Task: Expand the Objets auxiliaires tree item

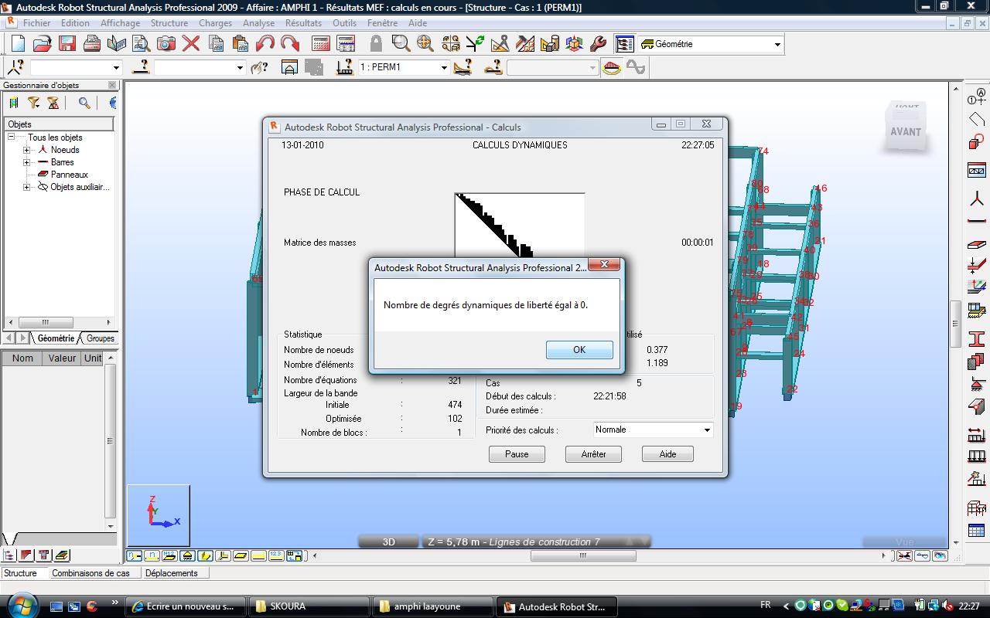Action: point(27,187)
